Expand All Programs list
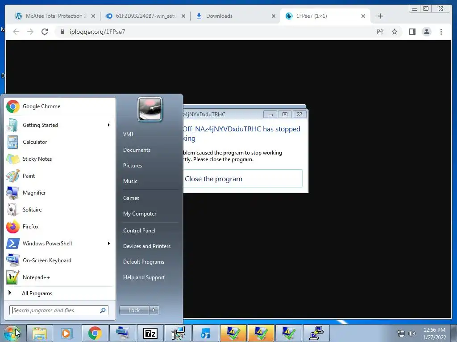Viewport: 457px width, 342px height. tap(60, 293)
